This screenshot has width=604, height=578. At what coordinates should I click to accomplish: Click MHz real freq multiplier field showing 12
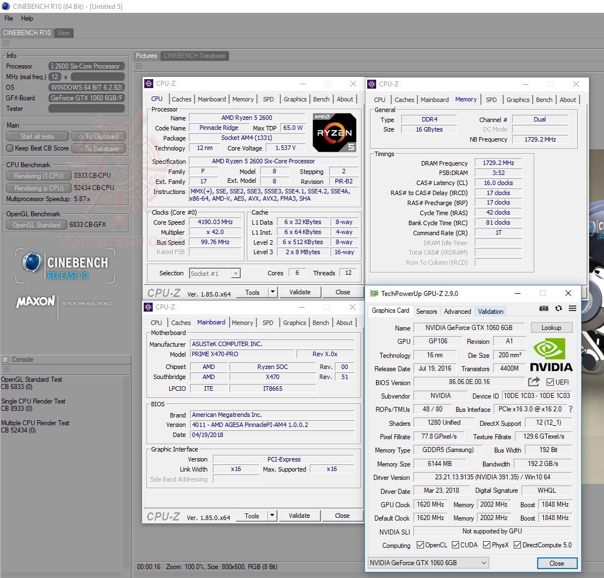pos(55,77)
